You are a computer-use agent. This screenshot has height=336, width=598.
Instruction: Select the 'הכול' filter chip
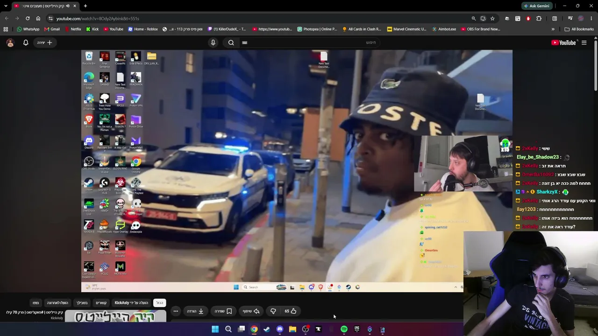160,303
